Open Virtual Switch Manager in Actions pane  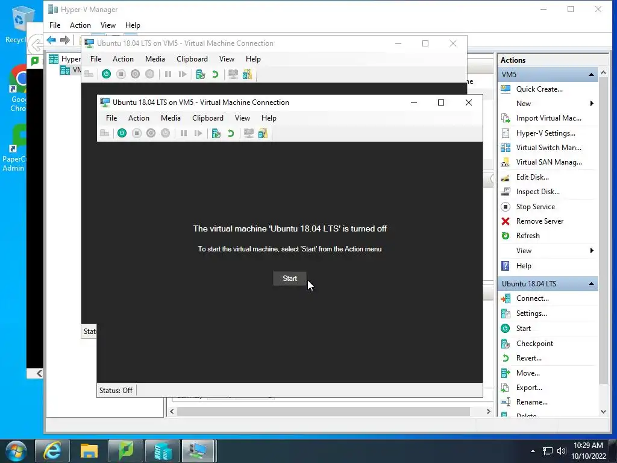click(548, 148)
